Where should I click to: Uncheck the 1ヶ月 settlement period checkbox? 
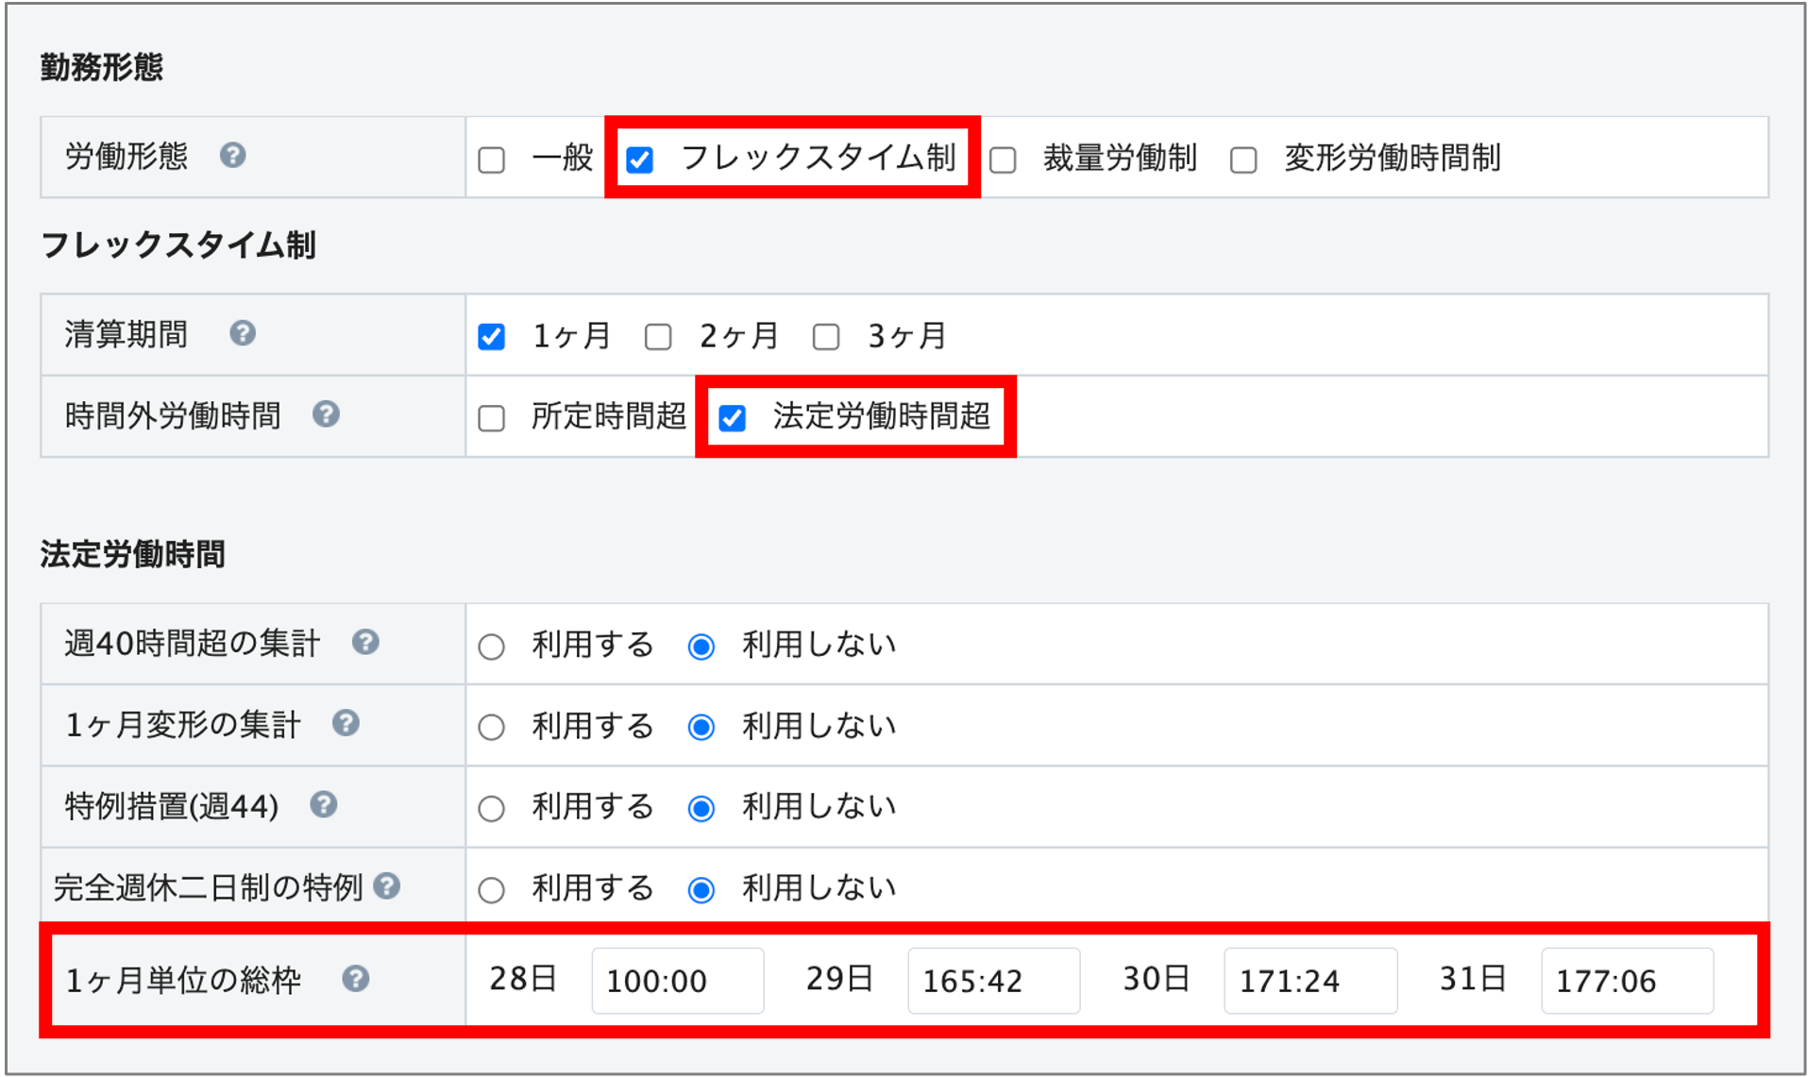(x=491, y=337)
